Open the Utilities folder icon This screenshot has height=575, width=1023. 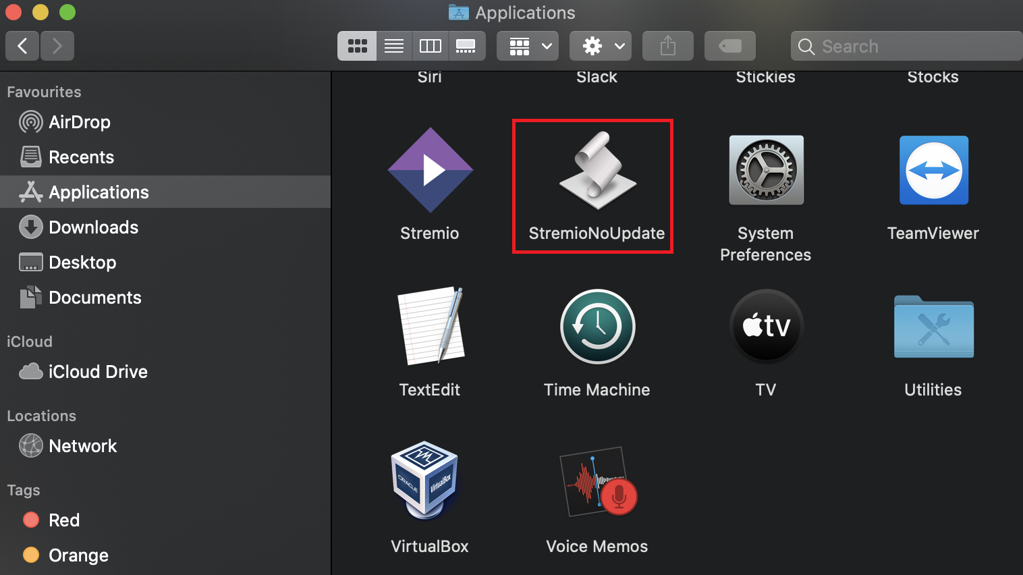point(933,327)
